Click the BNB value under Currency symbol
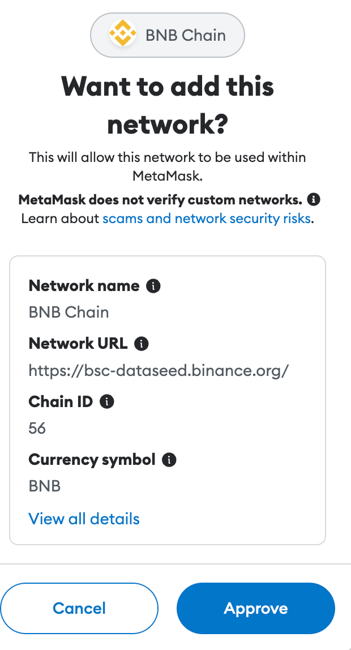351x650 pixels. (45, 486)
